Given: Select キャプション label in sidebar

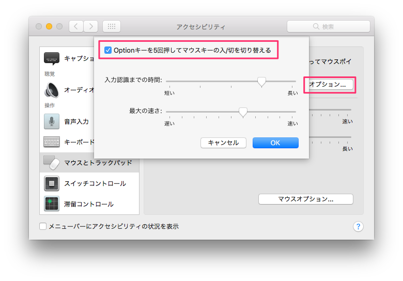Looking at the screenshot, I should 79,58.
